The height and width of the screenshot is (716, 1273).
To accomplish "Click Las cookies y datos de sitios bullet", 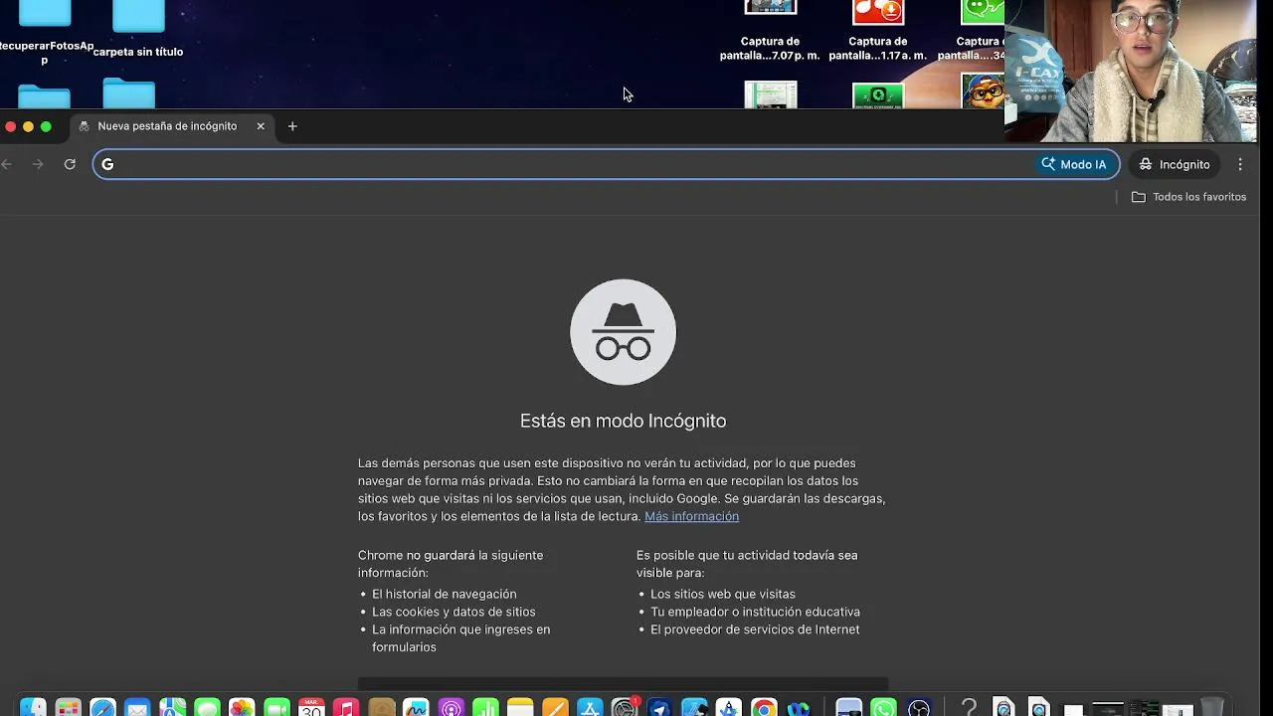I will point(454,612).
